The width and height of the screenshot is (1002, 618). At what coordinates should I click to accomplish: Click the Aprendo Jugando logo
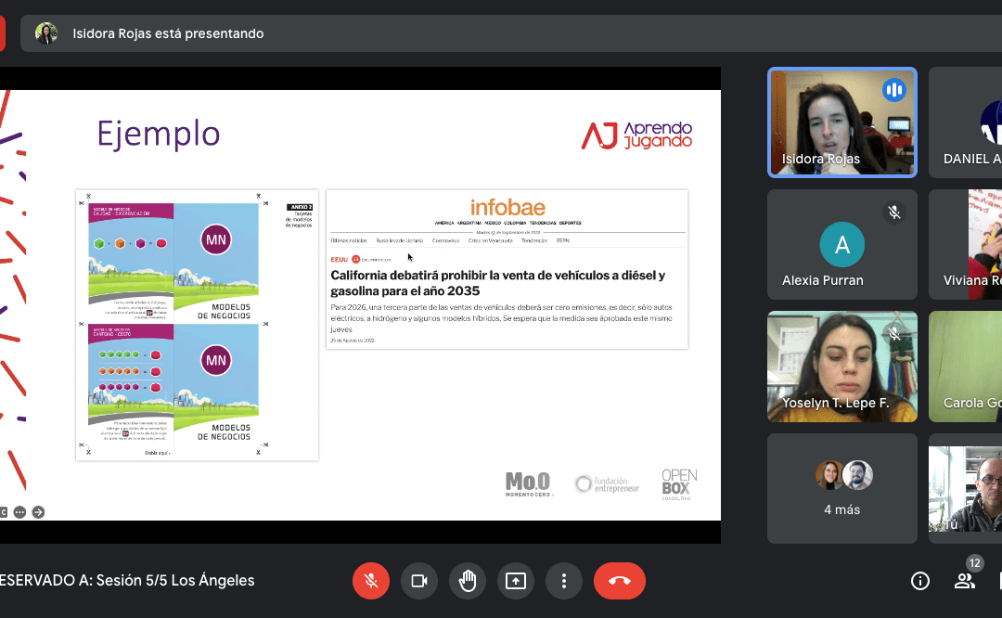[x=636, y=135]
